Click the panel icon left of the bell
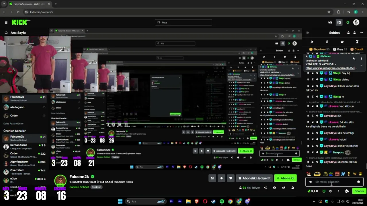The height and width of the screenshot is (206, 367). coord(212,178)
